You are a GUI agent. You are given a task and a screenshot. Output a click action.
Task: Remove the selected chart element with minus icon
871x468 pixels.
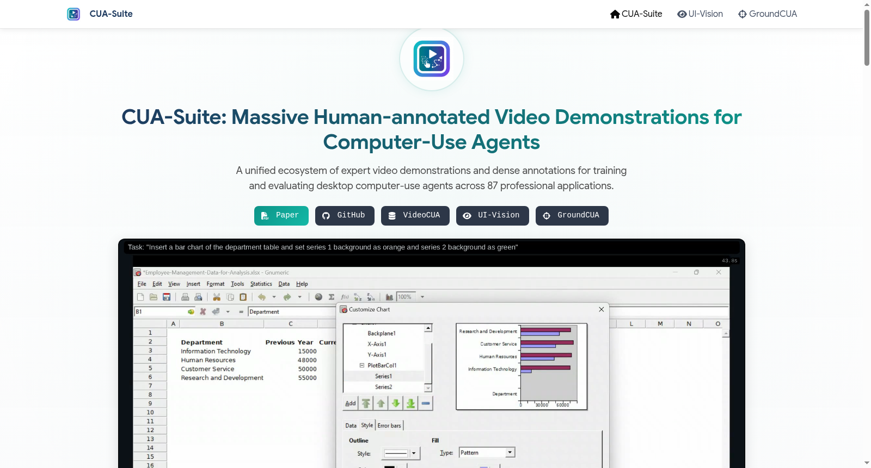[426, 403]
